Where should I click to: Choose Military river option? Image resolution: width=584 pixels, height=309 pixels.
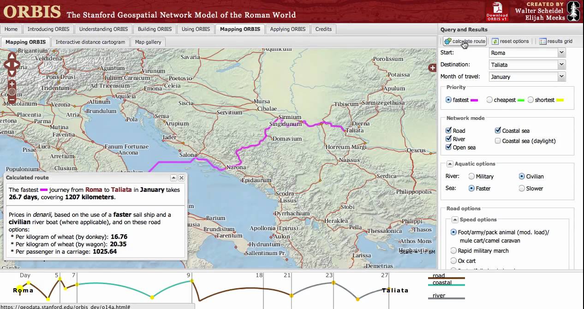[x=471, y=176]
